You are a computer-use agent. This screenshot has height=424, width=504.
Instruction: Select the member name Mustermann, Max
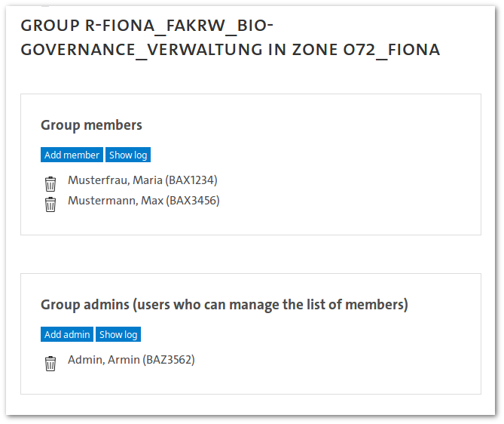pyautogui.click(x=116, y=201)
